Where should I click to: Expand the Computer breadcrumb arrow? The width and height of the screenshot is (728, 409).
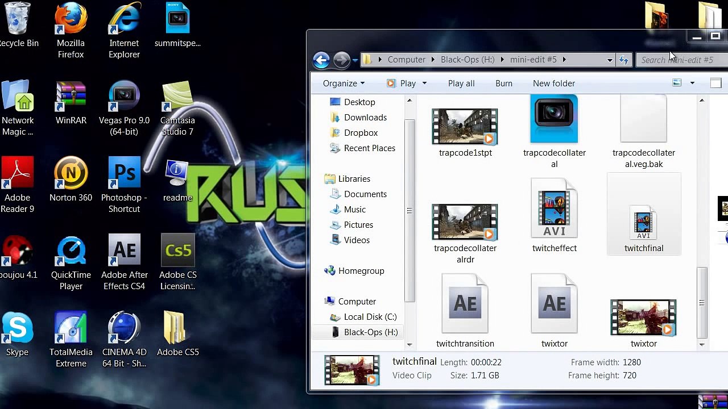tap(433, 60)
